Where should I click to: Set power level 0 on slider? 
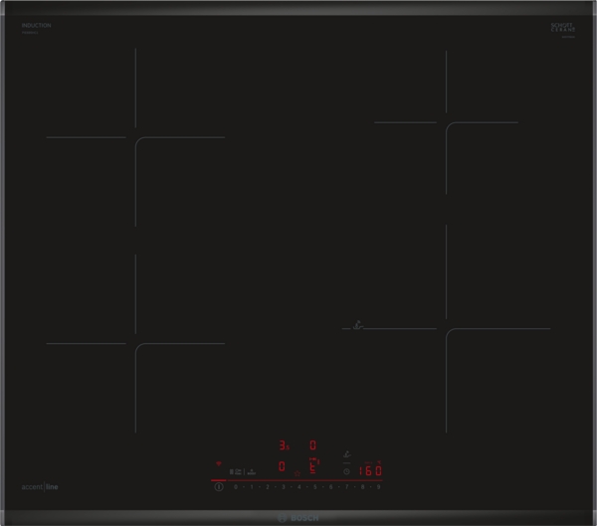(236, 487)
